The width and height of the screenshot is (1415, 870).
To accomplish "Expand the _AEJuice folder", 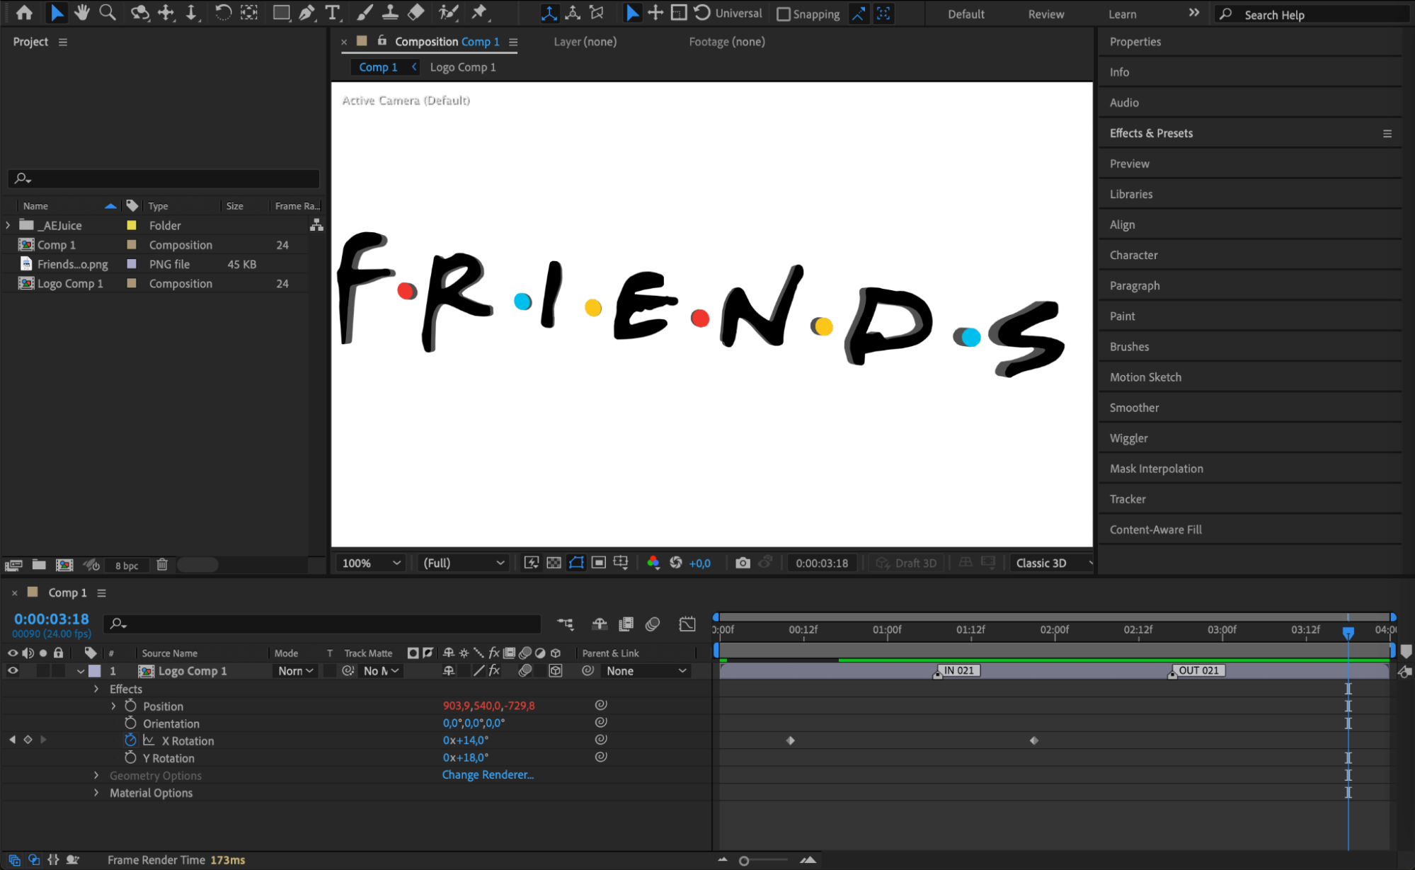I will [8, 225].
